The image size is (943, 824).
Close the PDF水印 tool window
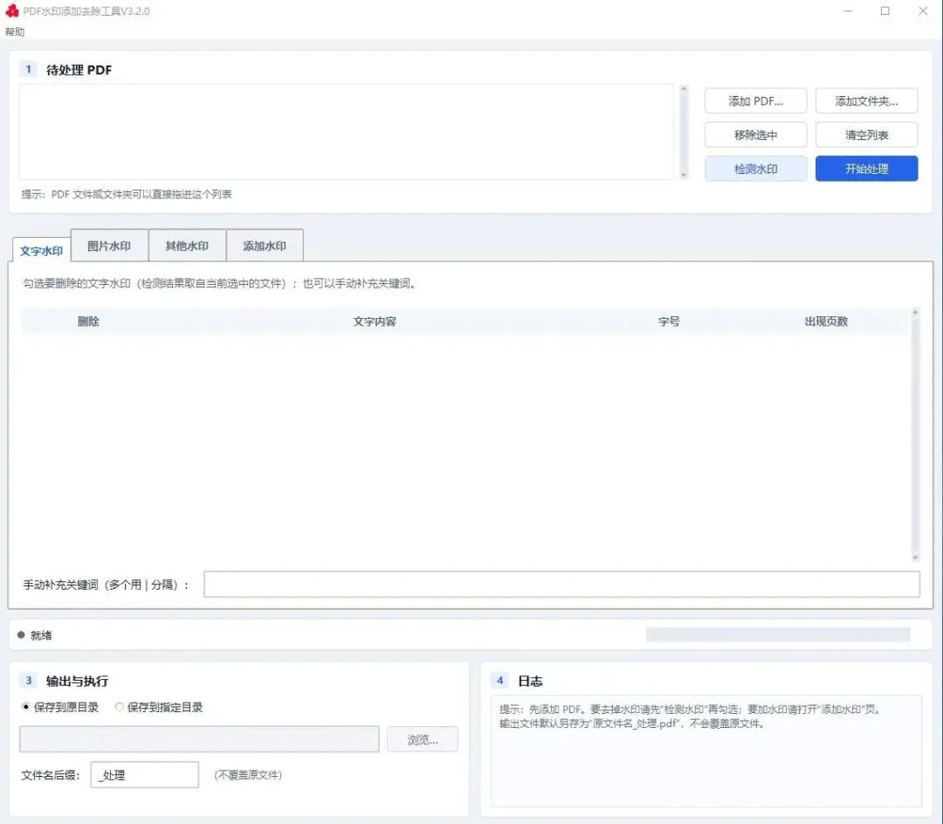[x=923, y=10]
